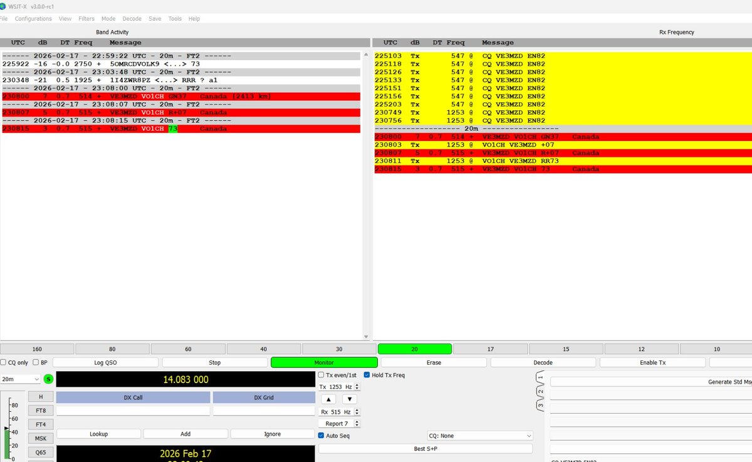This screenshot has height=462, width=752.
Task: Switch to message tab 1
Action: point(540,377)
